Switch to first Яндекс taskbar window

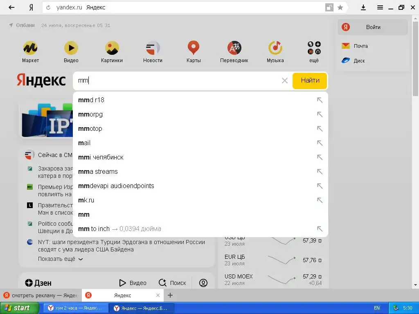[76, 308]
